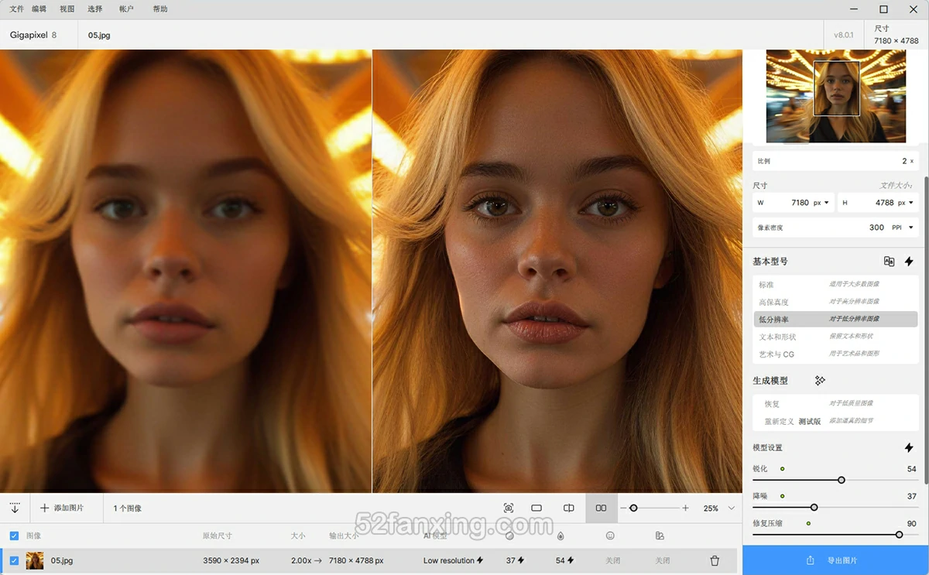Screen dimensions: 929x575
Task: Click the 37 denoise value in row
Action: [x=515, y=560]
